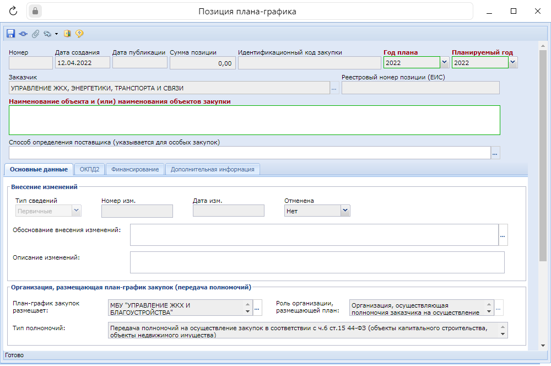Open the Отменена dropdown list
Screen dimensions: 551x366
[345, 211]
